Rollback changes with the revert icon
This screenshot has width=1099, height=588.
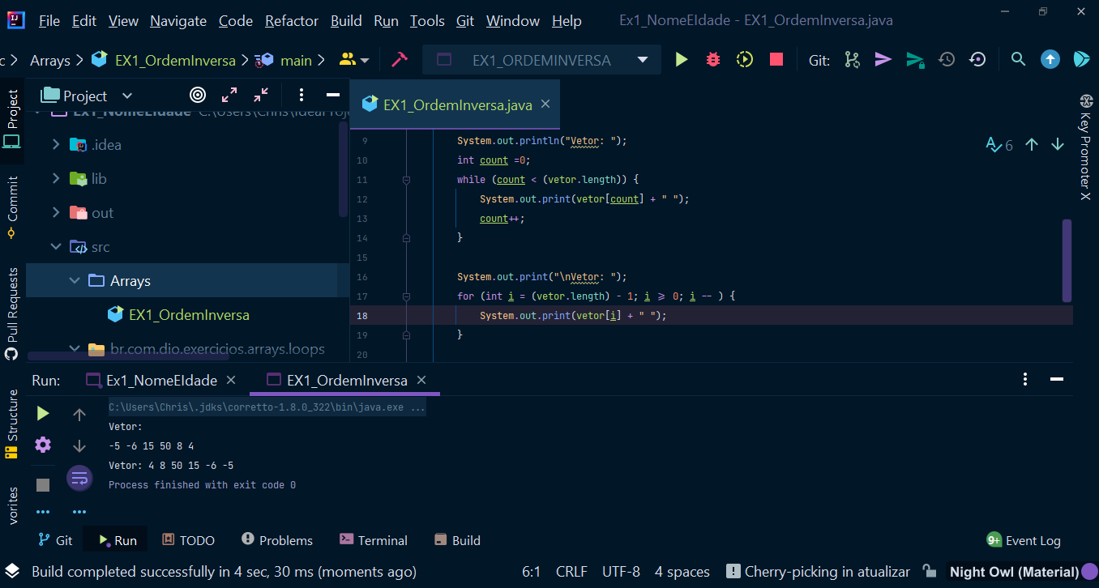tap(978, 59)
